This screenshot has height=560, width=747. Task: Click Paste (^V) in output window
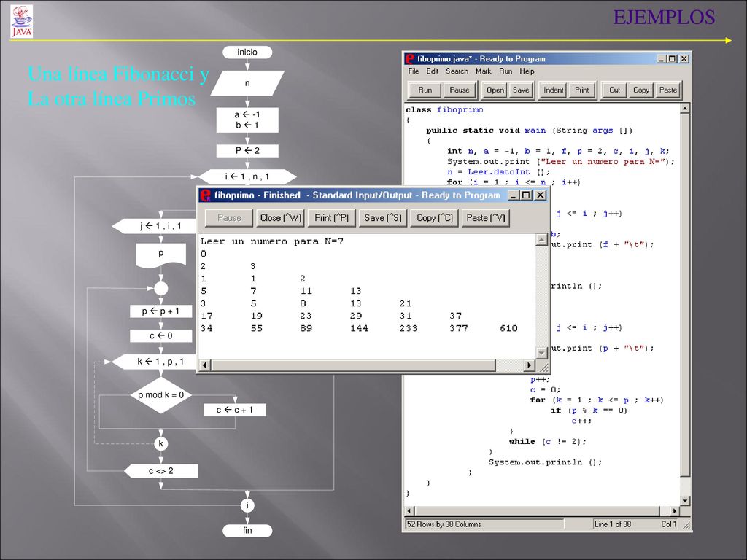(x=485, y=217)
